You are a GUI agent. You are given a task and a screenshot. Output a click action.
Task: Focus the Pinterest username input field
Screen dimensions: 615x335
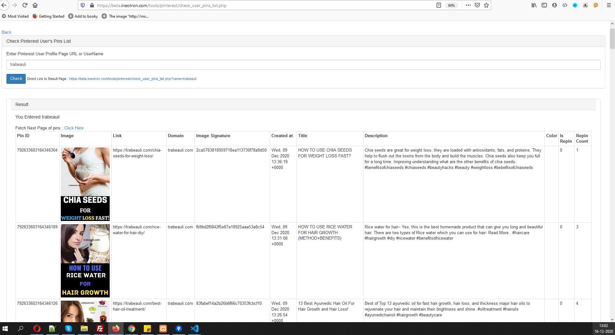pos(303,65)
